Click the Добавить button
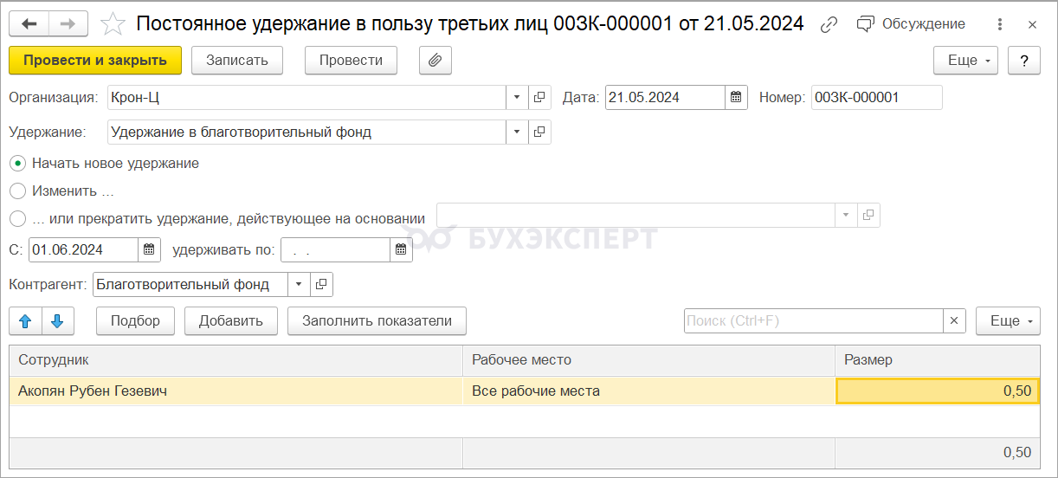The width and height of the screenshot is (1058, 478). [x=230, y=320]
